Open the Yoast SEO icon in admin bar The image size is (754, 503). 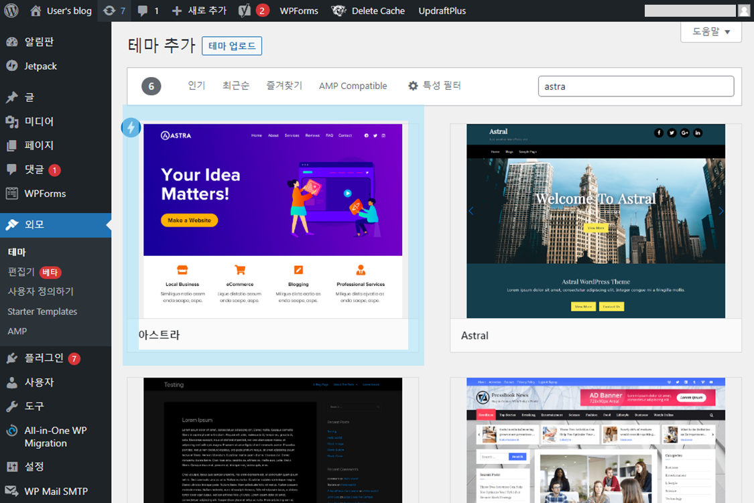pos(244,11)
